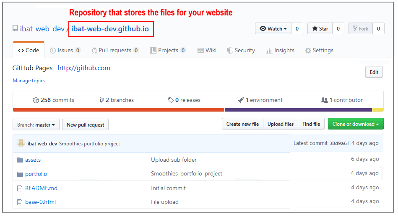Click the Pull requests branch icon
Screen dimensions: 398x216
[94, 51]
